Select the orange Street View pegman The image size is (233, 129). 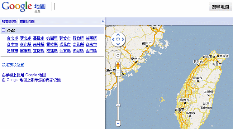point(118,66)
